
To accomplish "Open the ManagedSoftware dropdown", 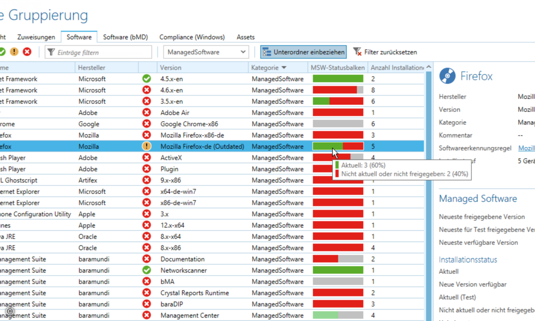I will tap(206, 52).
